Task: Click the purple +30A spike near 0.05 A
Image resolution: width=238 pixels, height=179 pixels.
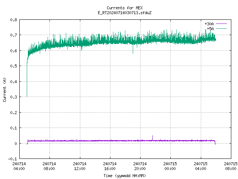Action: coord(152,138)
